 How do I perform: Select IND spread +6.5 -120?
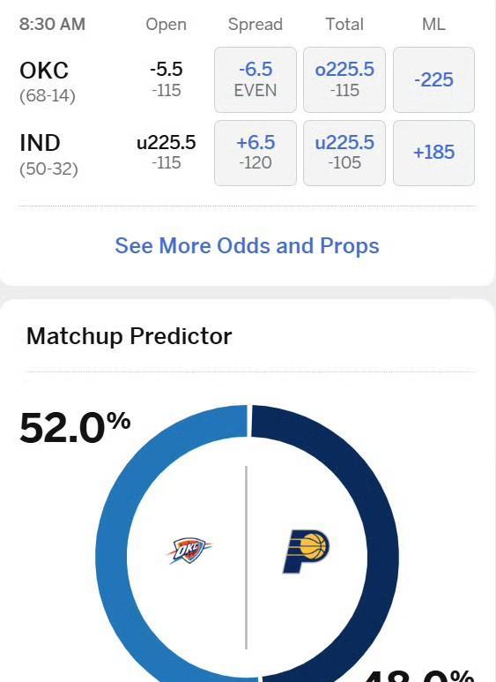[255, 153]
